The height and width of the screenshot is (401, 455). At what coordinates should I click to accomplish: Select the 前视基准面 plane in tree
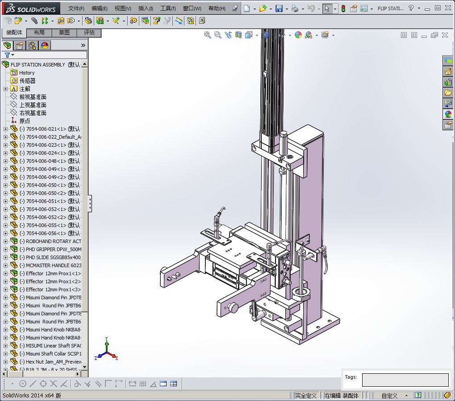(33, 97)
